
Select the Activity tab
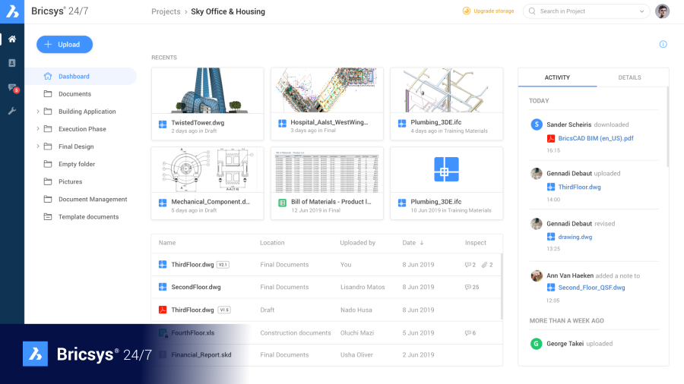click(557, 77)
